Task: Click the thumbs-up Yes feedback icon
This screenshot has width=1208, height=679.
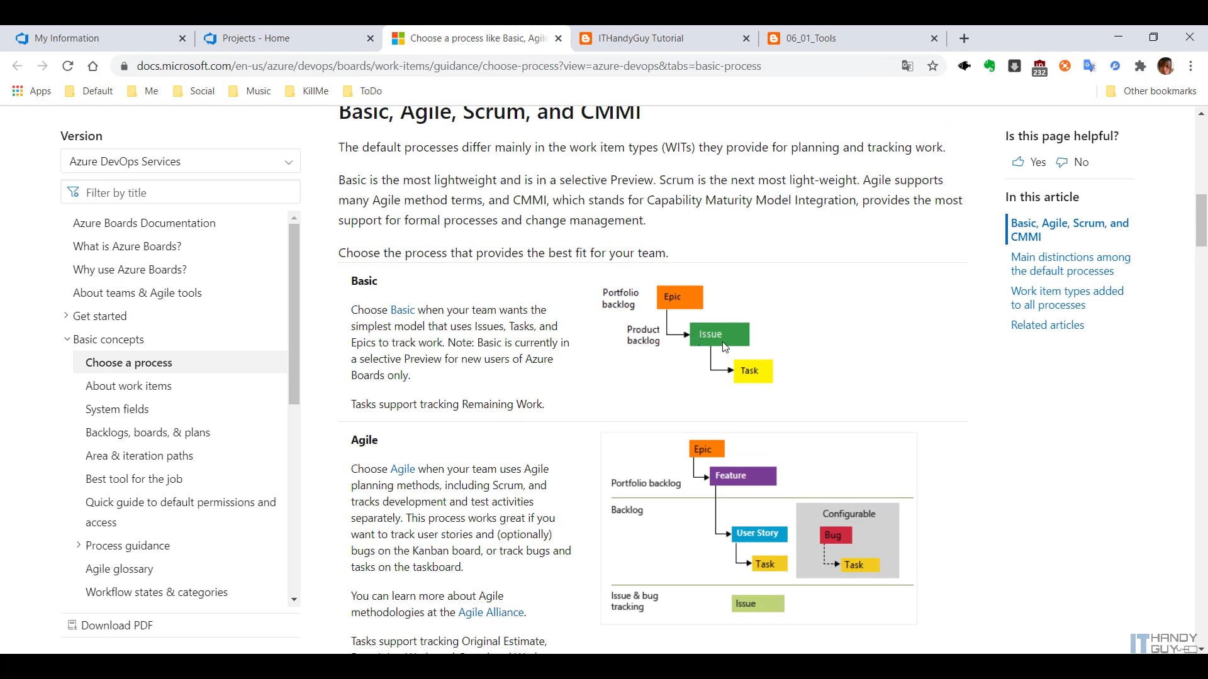Action: (x=1018, y=162)
